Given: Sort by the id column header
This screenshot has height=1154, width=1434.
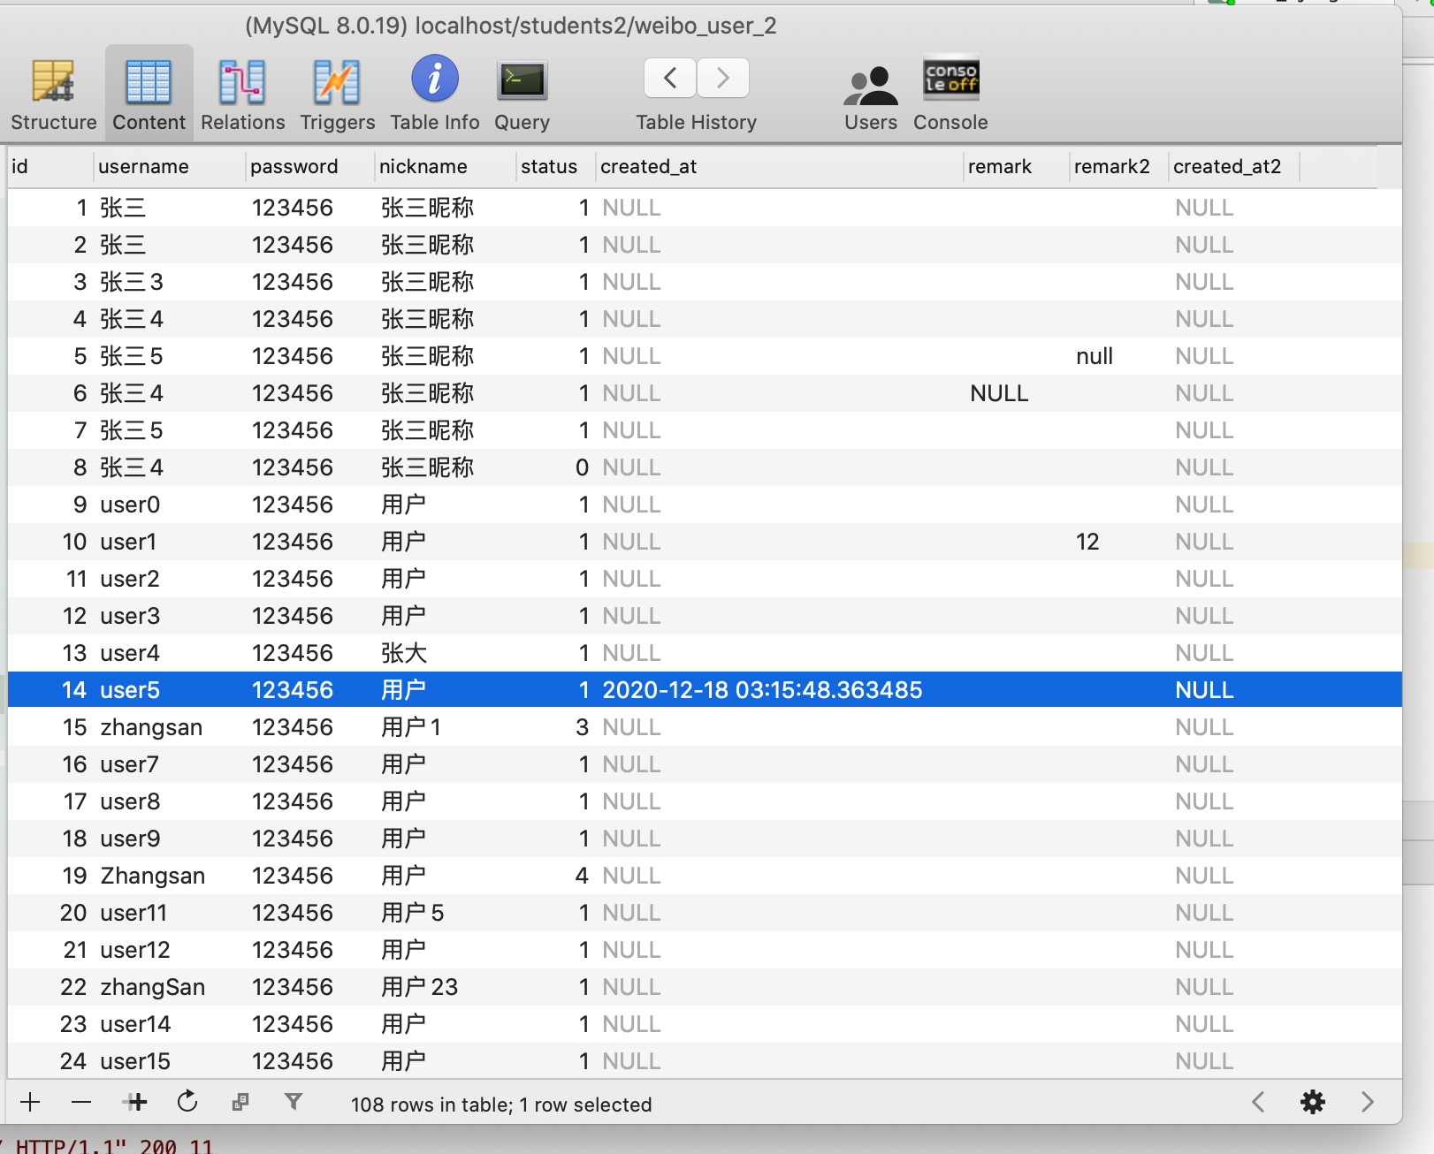Looking at the screenshot, I should (x=50, y=166).
